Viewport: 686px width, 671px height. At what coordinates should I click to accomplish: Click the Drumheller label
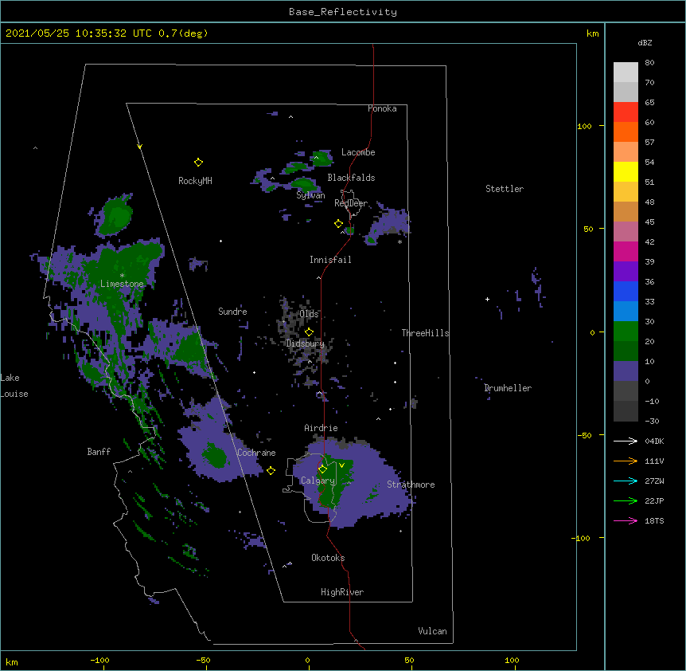click(508, 388)
